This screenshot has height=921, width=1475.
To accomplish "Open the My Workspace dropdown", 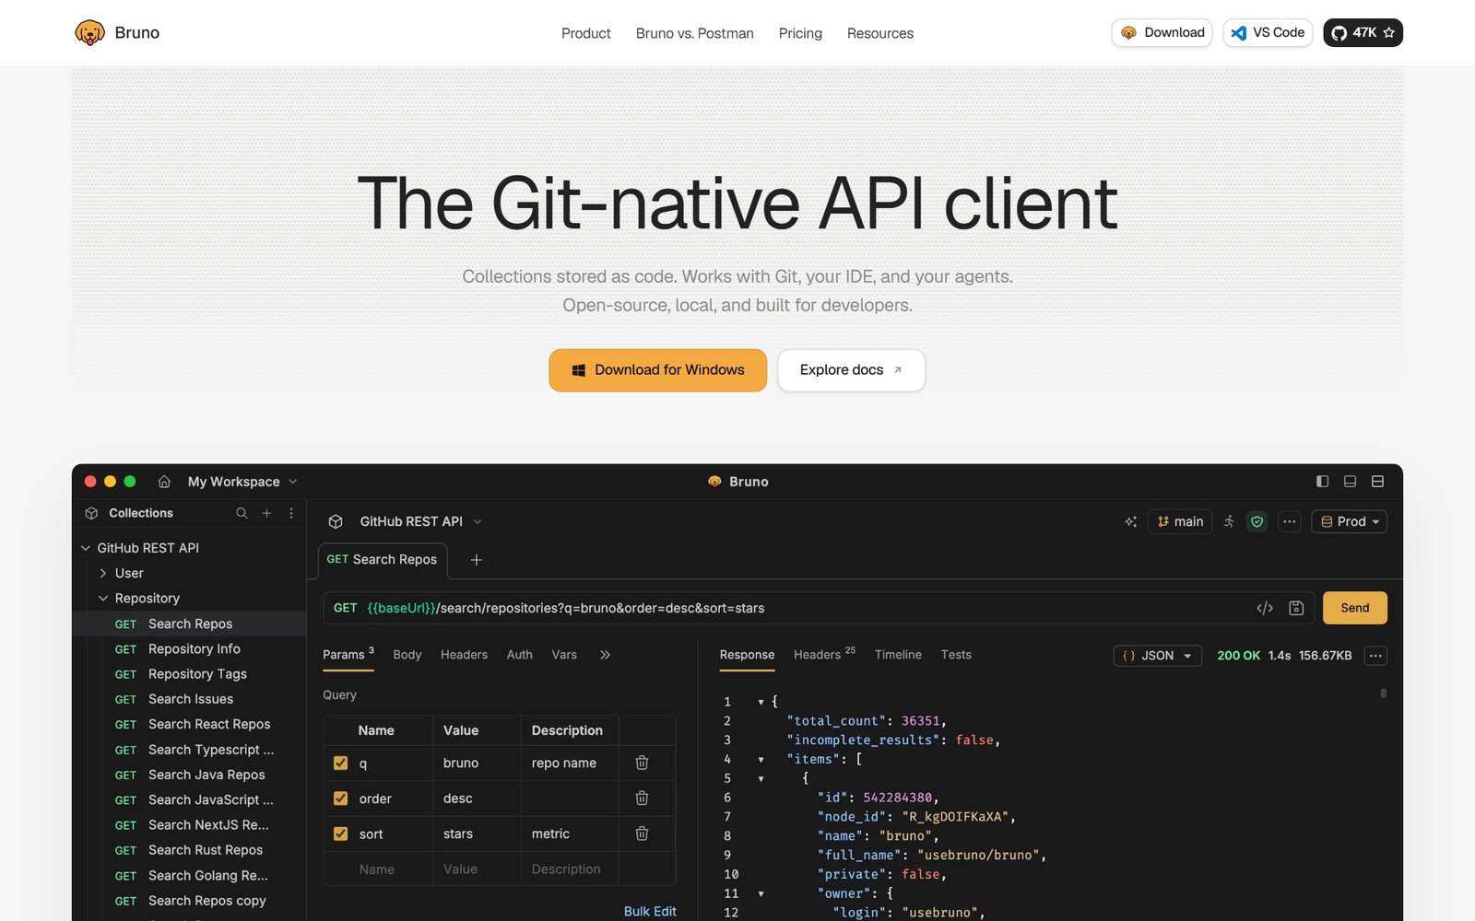I will pyautogui.click(x=242, y=482).
